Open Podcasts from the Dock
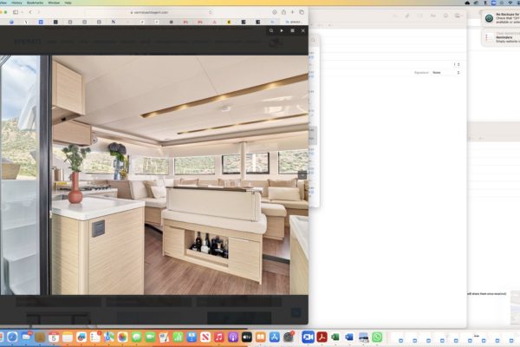 click(233, 337)
